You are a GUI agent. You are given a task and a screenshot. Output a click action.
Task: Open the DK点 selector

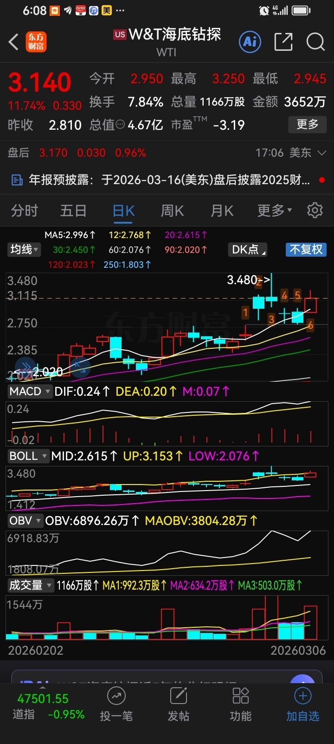coord(248,250)
